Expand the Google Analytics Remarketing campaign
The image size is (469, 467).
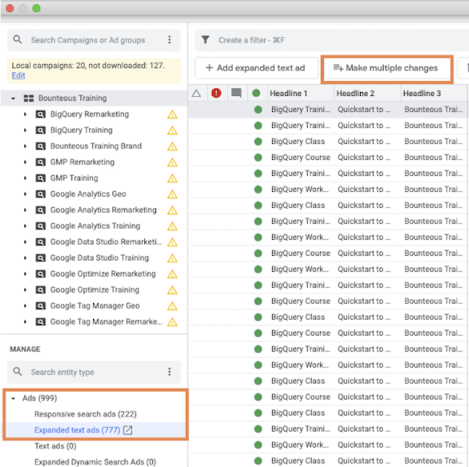click(x=25, y=210)
